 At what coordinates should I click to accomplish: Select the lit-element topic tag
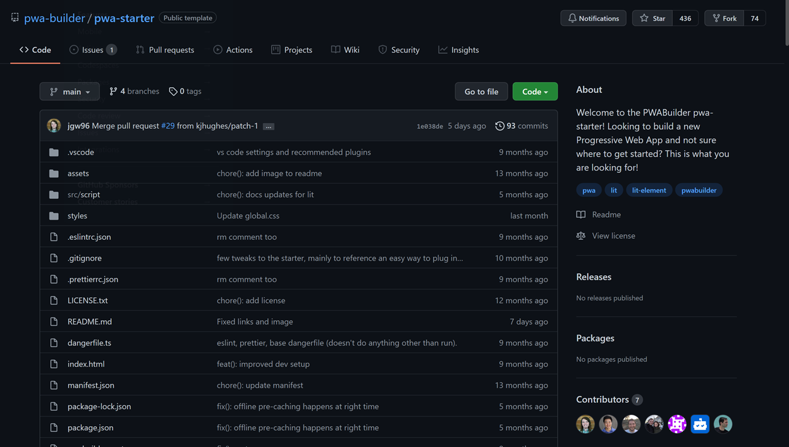[x=649, y=190]
